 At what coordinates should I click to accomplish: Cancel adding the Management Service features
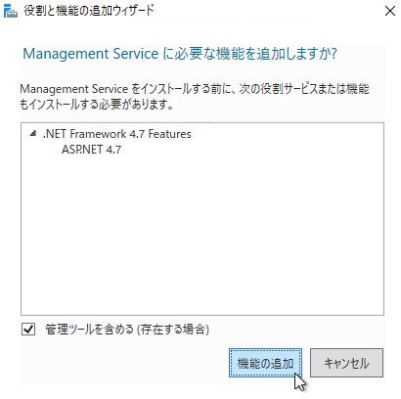[x=346, y=363]
